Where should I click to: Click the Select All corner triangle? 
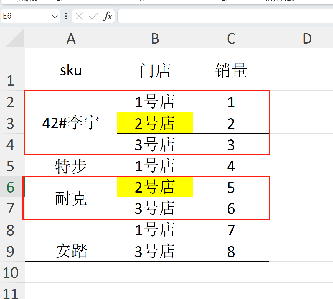pyautogui.click(x=14, y=38)
